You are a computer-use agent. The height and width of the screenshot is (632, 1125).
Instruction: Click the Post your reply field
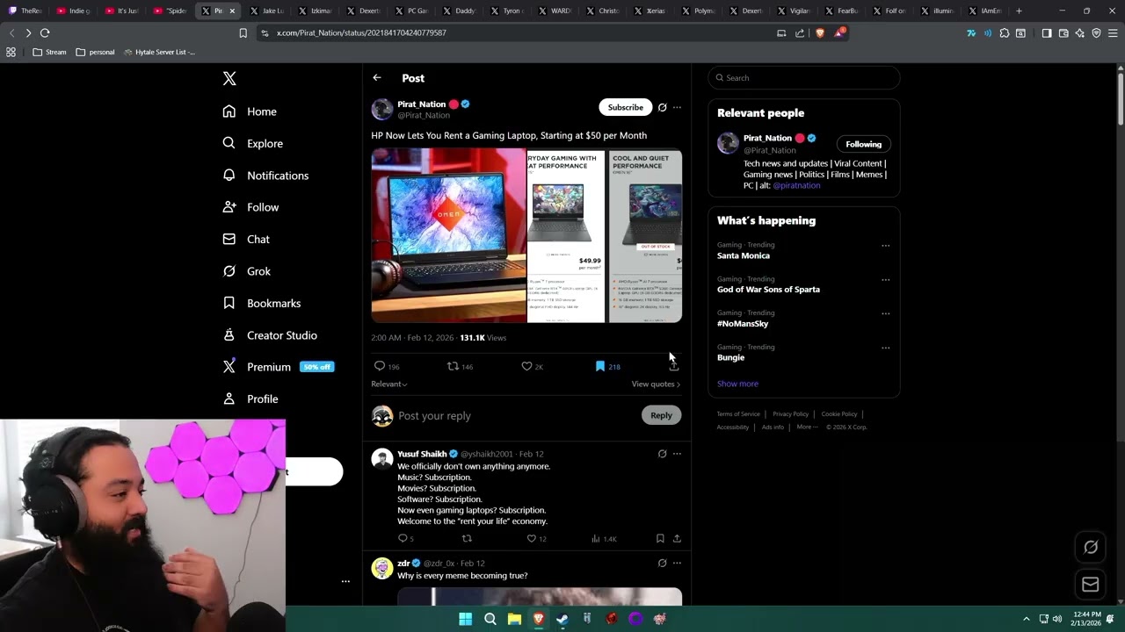pyautogui.click(x=517, y=416)
